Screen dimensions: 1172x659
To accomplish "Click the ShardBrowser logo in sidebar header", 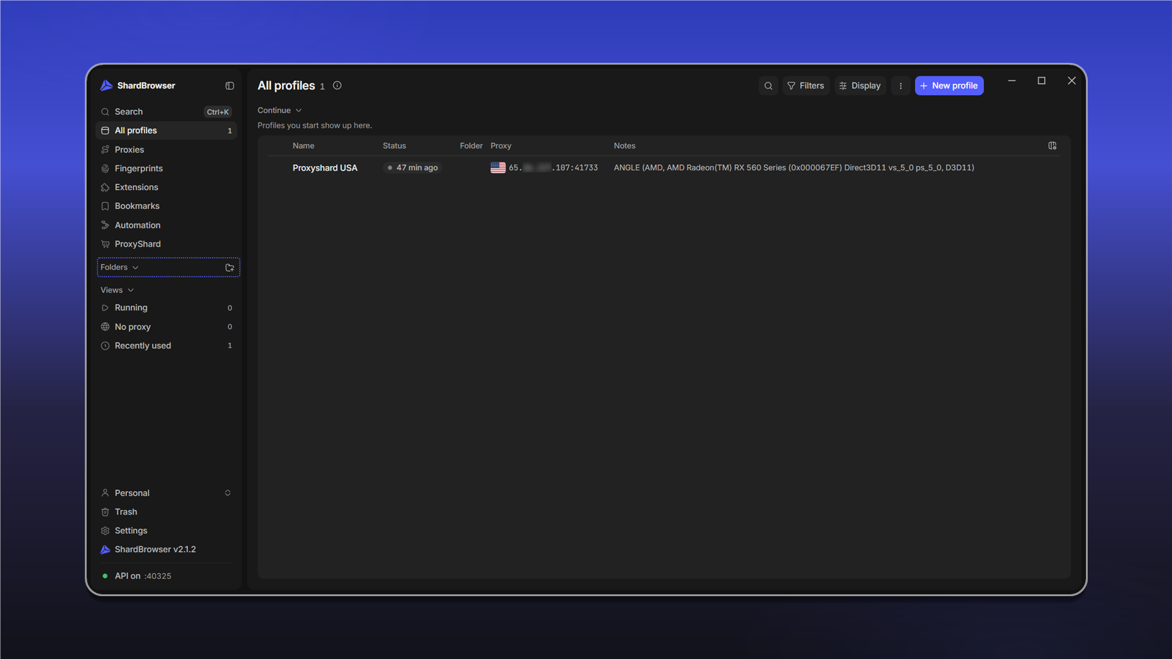I will 107,86.
